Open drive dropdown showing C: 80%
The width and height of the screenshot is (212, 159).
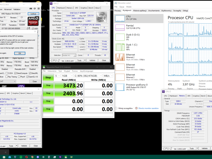tap(88, 76)
